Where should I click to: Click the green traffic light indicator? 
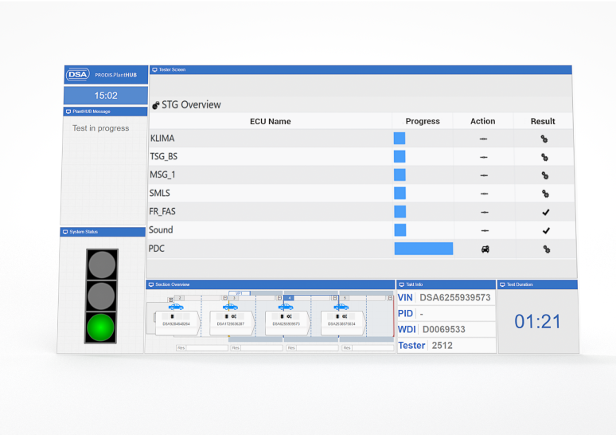click(101, 327)
